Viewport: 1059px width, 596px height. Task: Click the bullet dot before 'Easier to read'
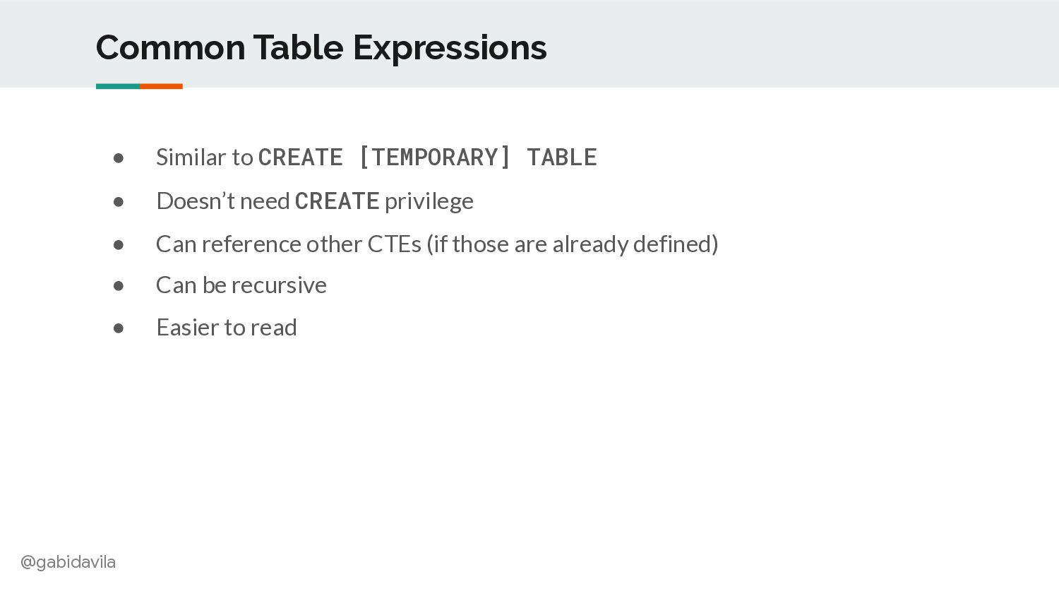tap(119, 328)
